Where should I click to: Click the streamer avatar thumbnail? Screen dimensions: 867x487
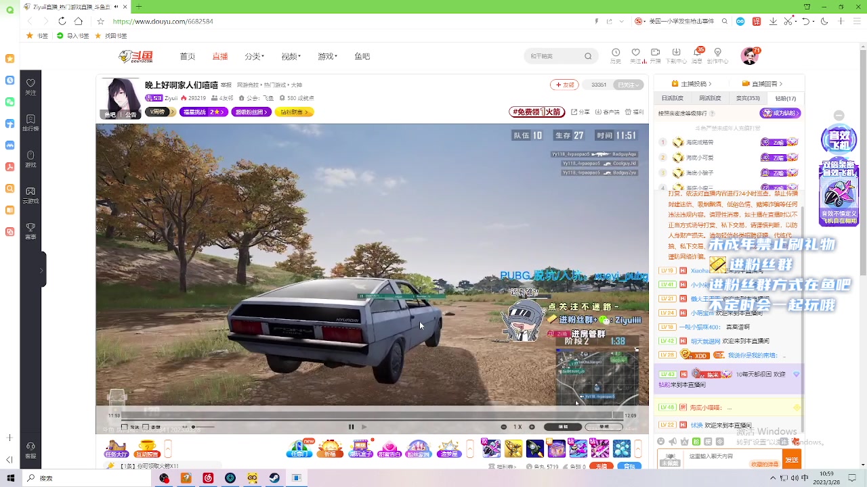[122, 98]
